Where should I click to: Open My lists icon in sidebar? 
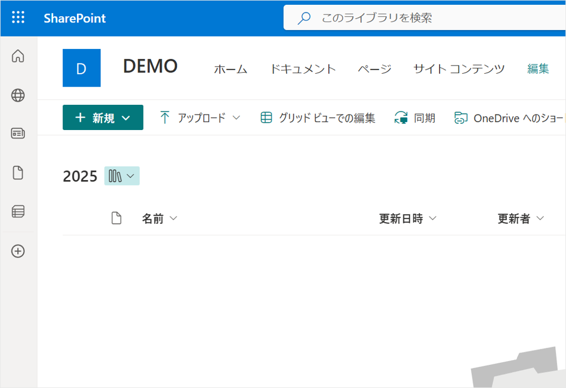pos(18,212)
